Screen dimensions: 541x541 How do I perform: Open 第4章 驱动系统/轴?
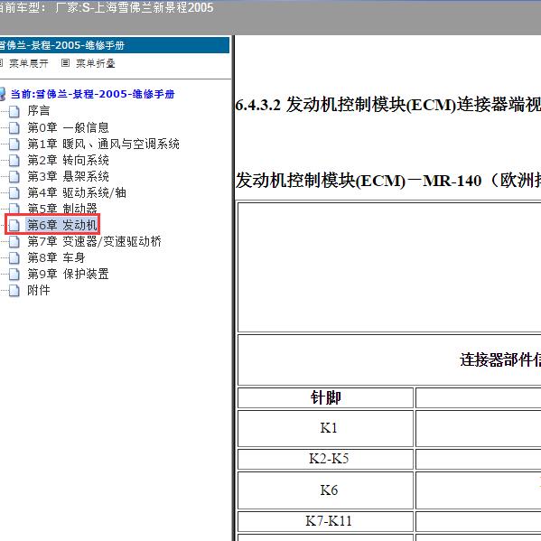pyautogui.click(x=77, y=192)
